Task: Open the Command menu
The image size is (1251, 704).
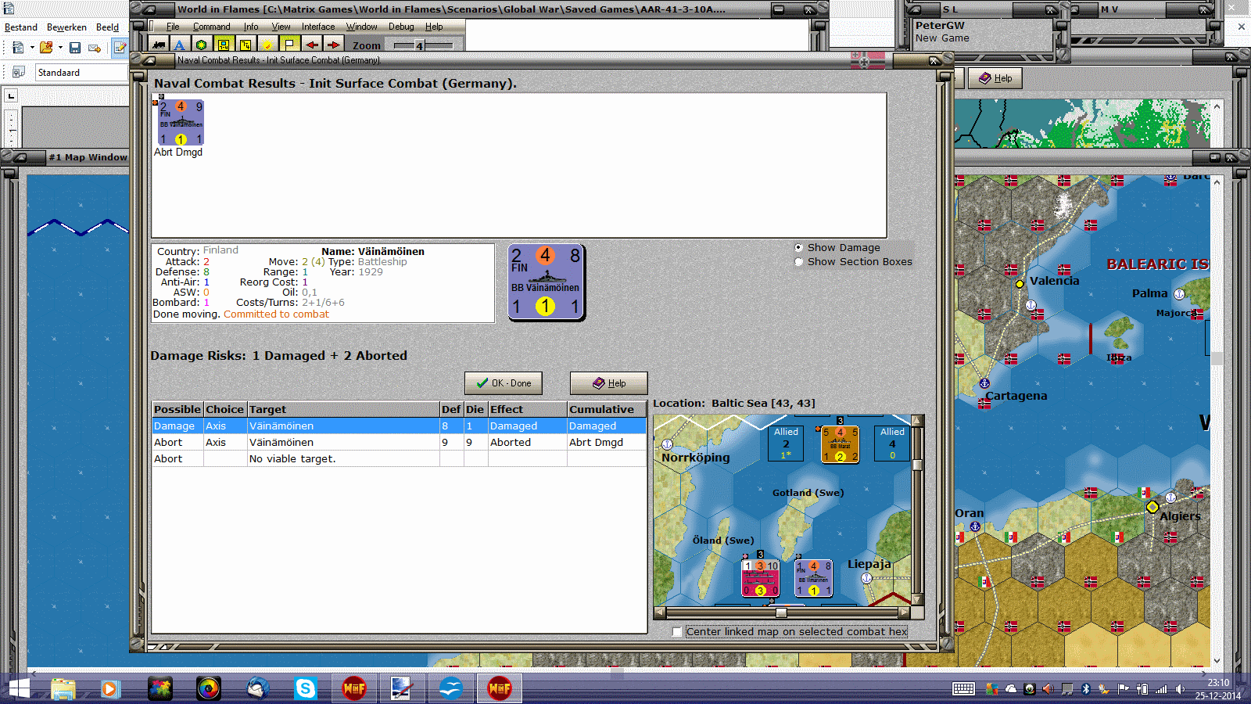Action: pyautogui.click(x=212, y=27)
